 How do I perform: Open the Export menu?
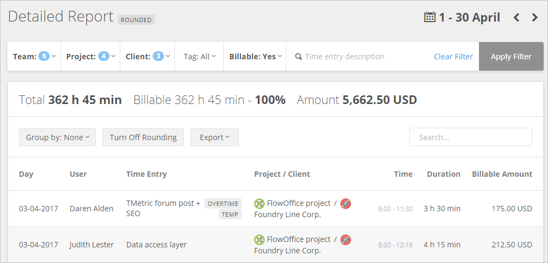click(214, 137)
